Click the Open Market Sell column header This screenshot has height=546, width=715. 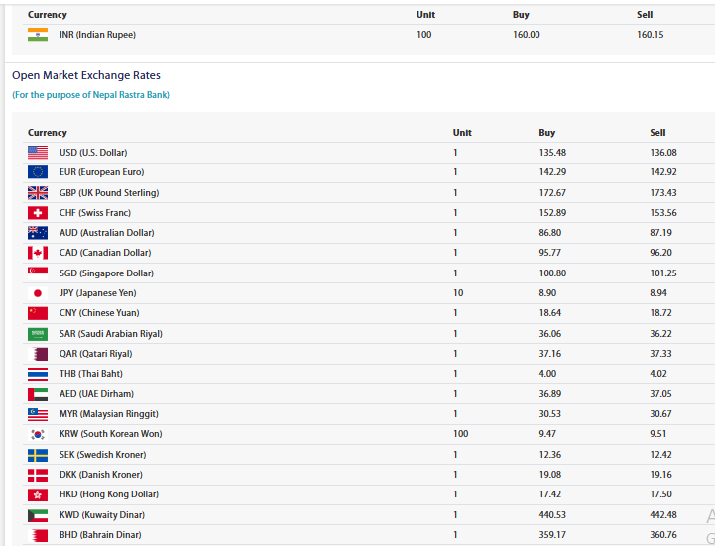(657, 133)
